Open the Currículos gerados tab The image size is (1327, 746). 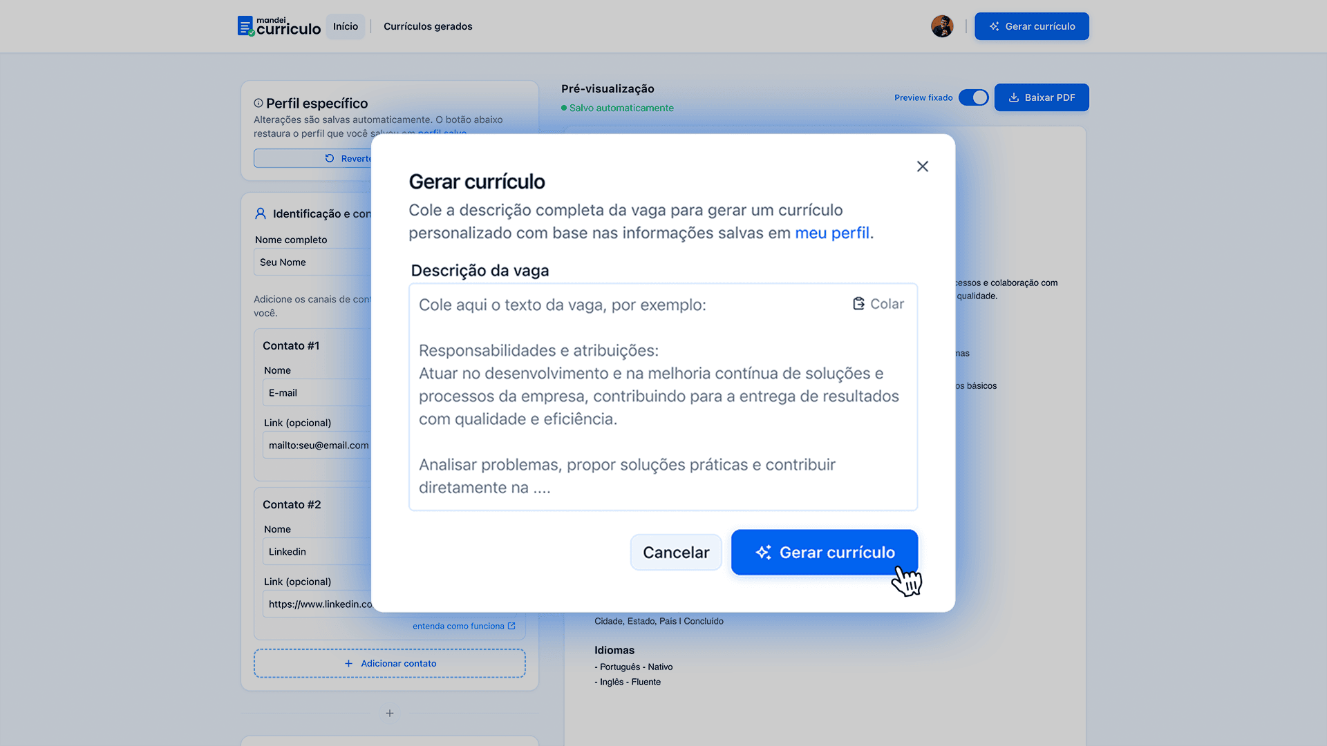coord(428,26)
